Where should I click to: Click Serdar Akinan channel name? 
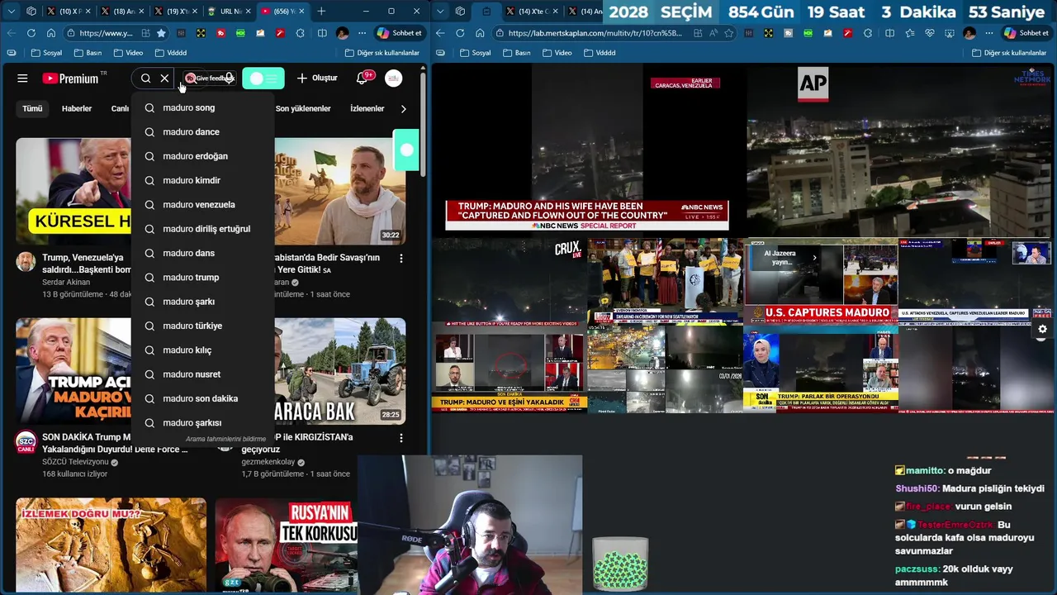66,282
